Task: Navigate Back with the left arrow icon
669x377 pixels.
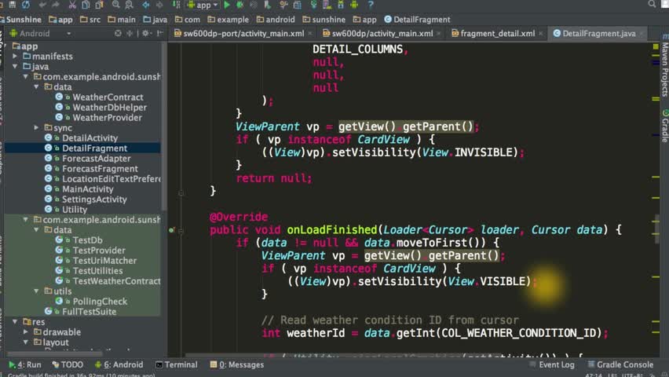Action: (146, 5)
